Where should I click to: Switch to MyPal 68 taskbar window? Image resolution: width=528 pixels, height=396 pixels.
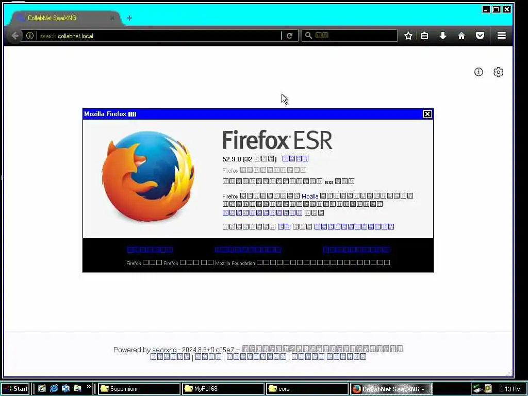click(223, 389)
